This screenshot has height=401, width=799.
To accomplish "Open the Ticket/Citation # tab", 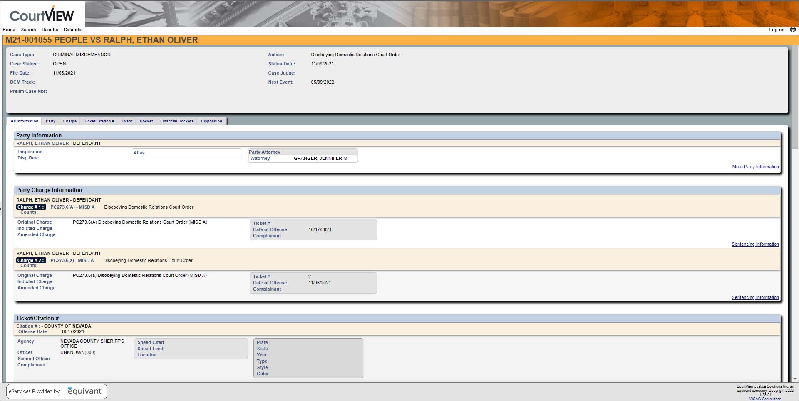I will click(x=99, y=121).
